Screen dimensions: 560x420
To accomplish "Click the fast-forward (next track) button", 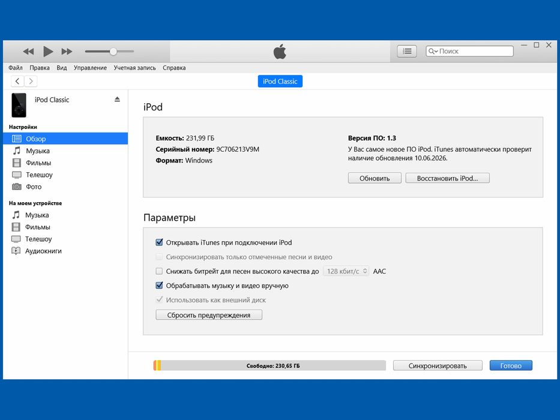I will [x=67, y=52].
